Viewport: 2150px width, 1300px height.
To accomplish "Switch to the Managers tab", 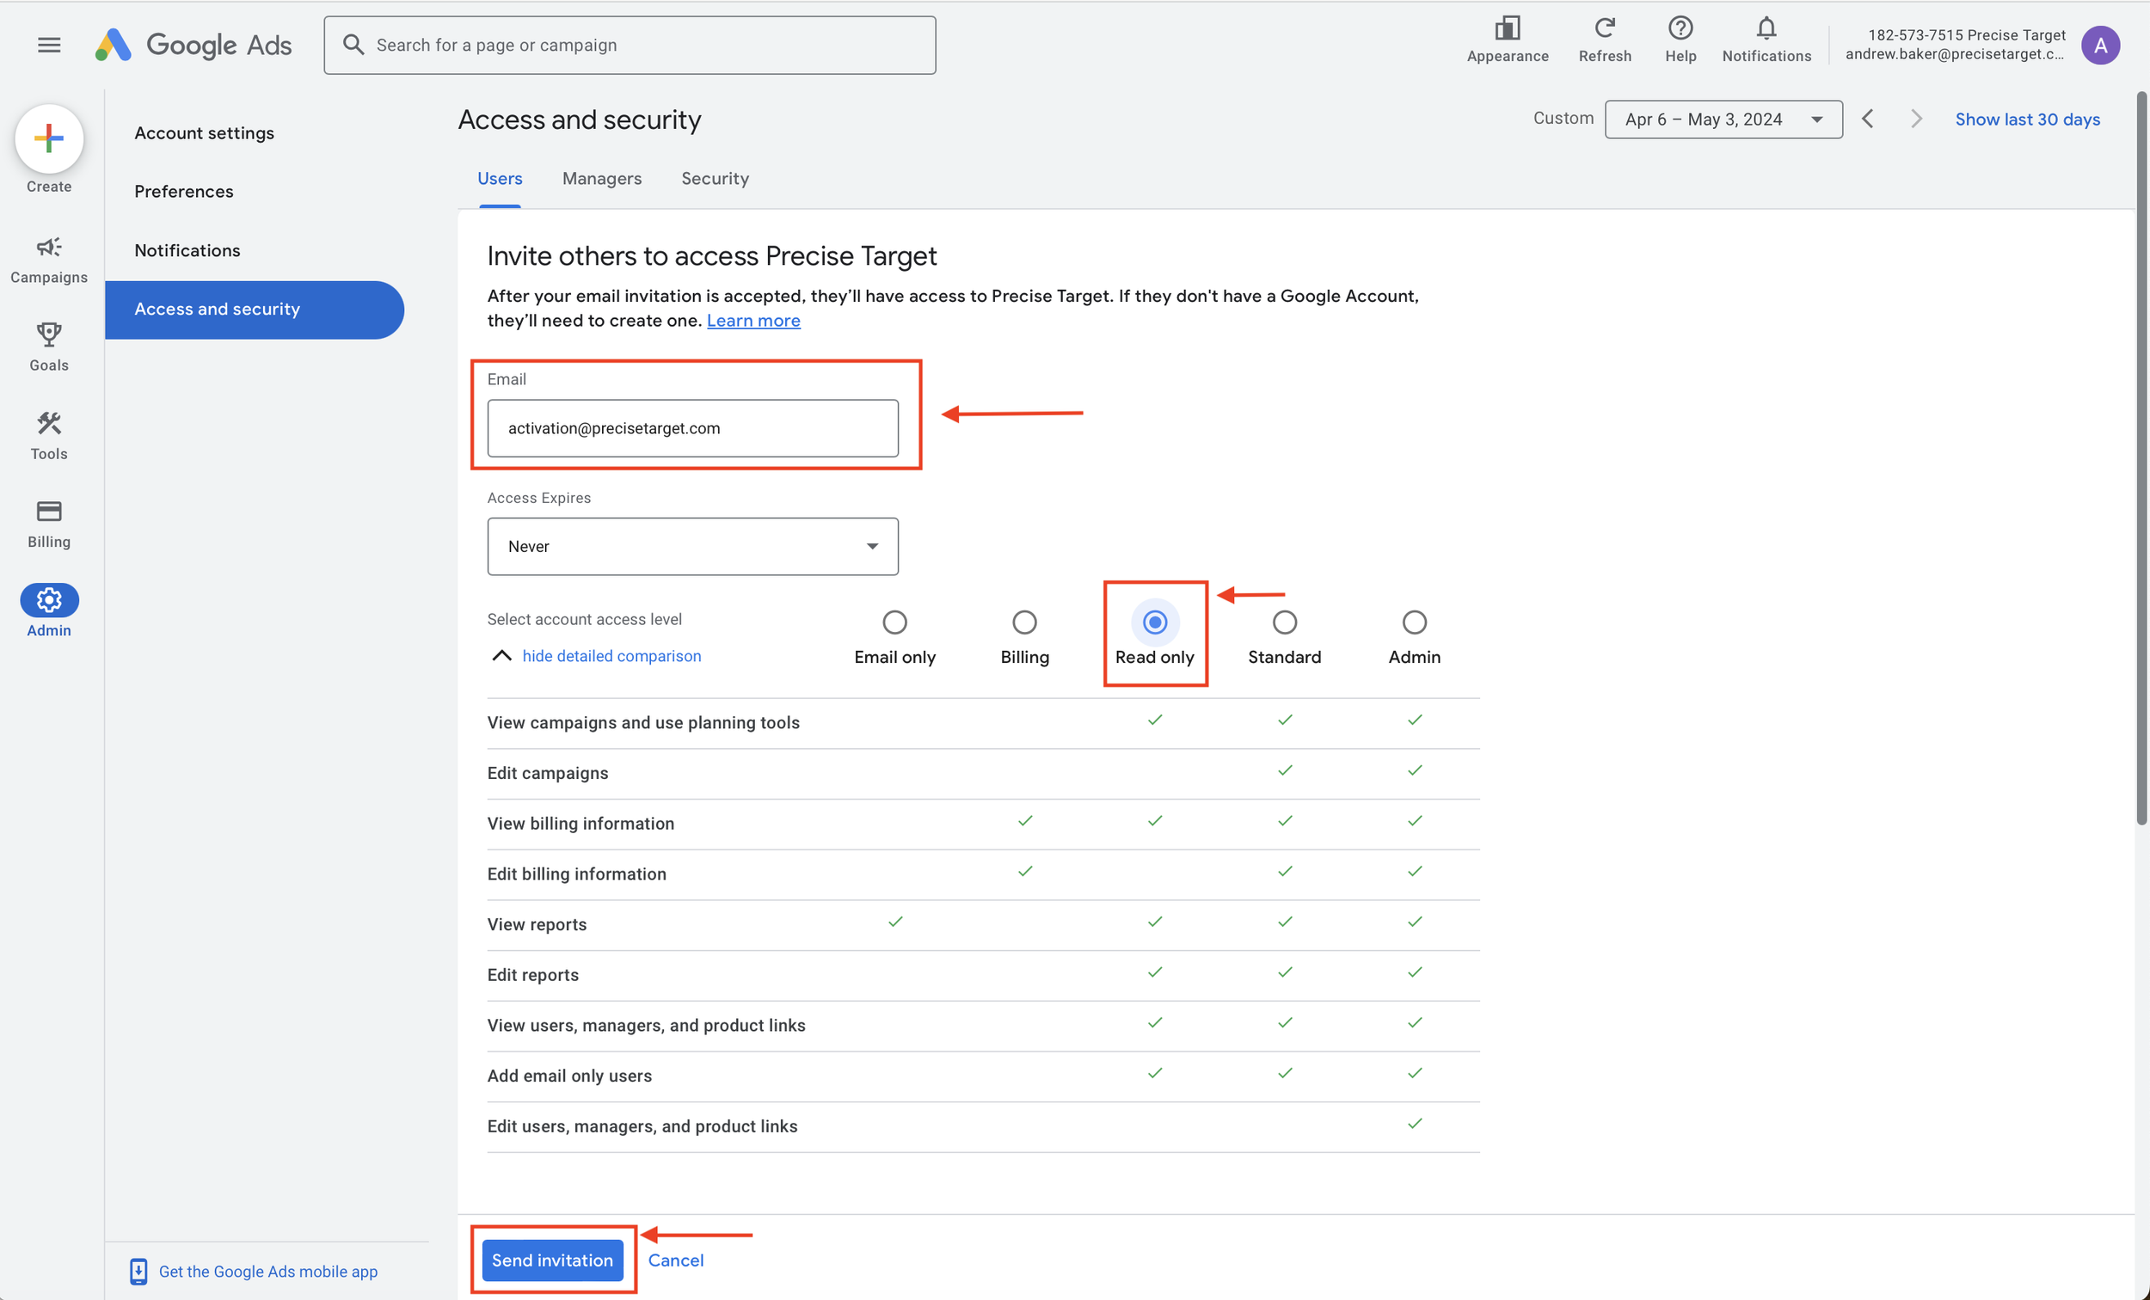I will (x=601, y=179).
